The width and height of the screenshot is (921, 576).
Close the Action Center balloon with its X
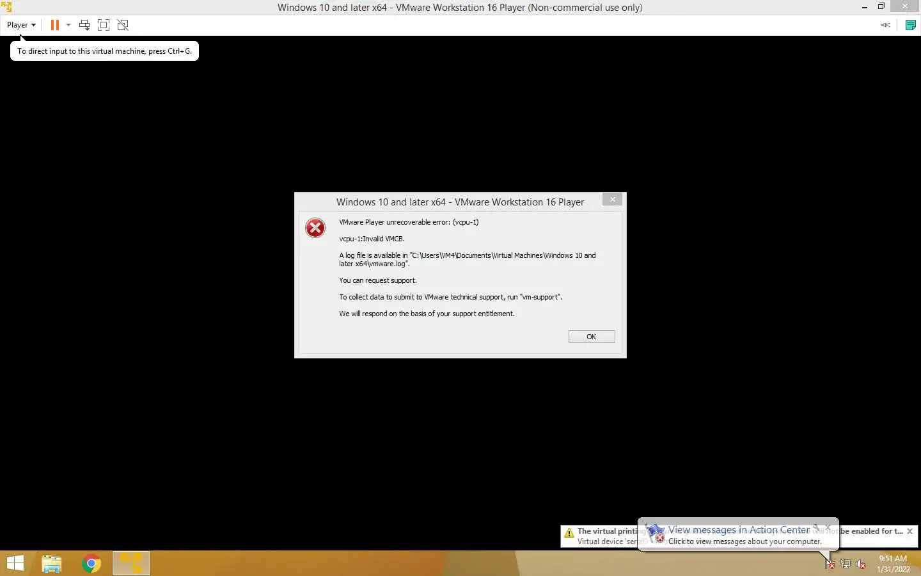tap(828, 528)
